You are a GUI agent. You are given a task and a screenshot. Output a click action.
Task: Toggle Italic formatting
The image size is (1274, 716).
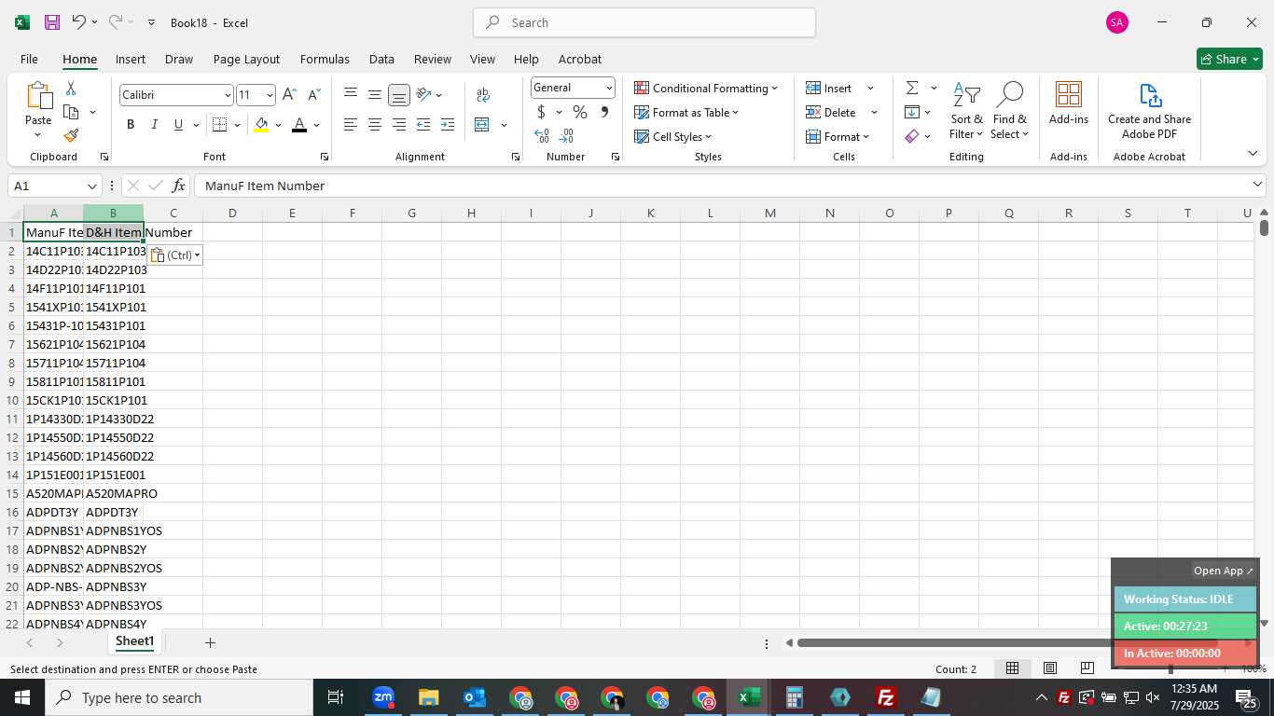(x=155, y=125)
